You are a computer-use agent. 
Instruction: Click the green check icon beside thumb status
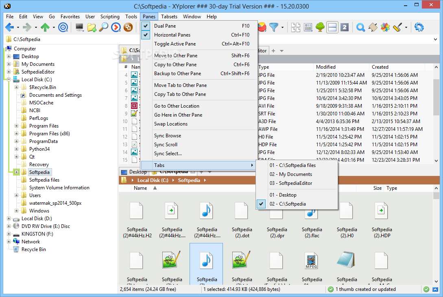[331, 289]
